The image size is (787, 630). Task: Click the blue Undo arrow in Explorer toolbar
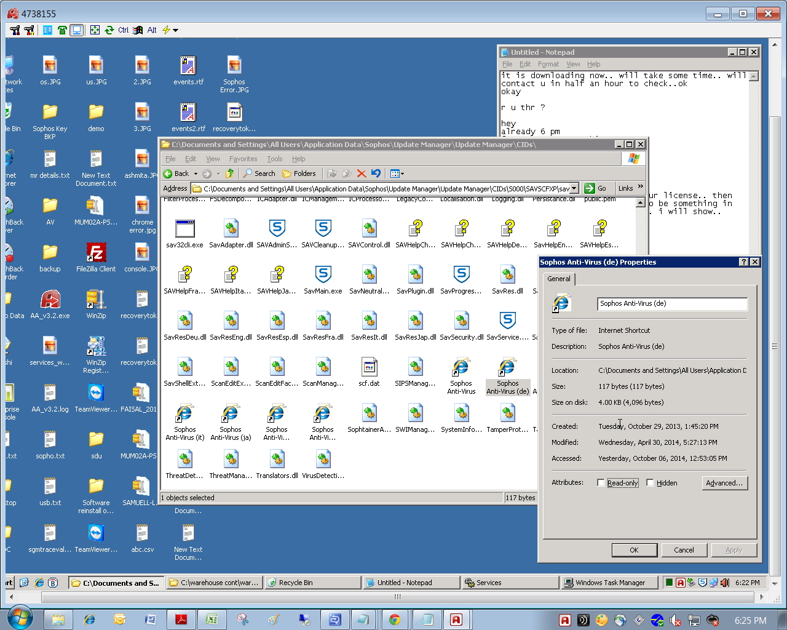pyautogui.click(x=376, y=173)
